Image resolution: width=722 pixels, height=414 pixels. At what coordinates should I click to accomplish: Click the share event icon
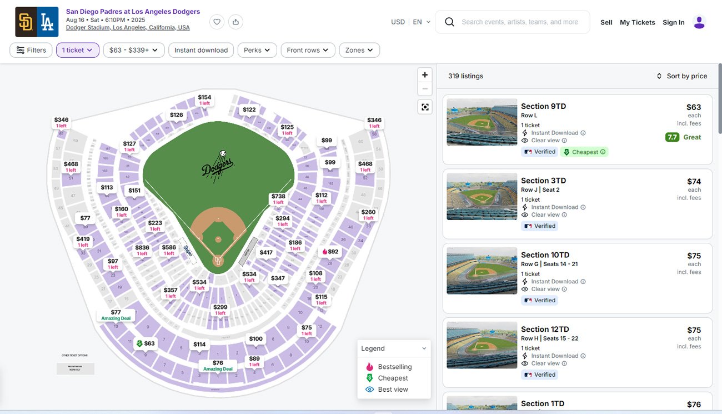(x=236, y=22)
